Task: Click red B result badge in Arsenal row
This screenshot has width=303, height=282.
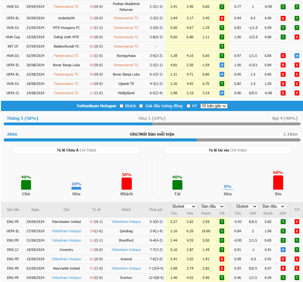Action: point(222,259)
